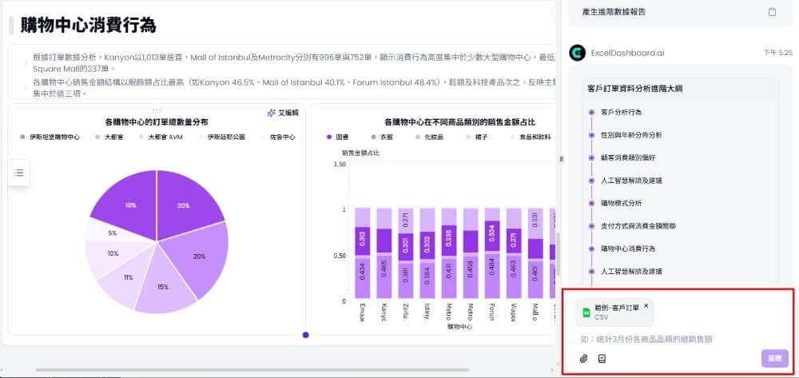Click the AI edit sparkle icon on pie chart
This screenshot has width=799, height=378.
[272, 113]
